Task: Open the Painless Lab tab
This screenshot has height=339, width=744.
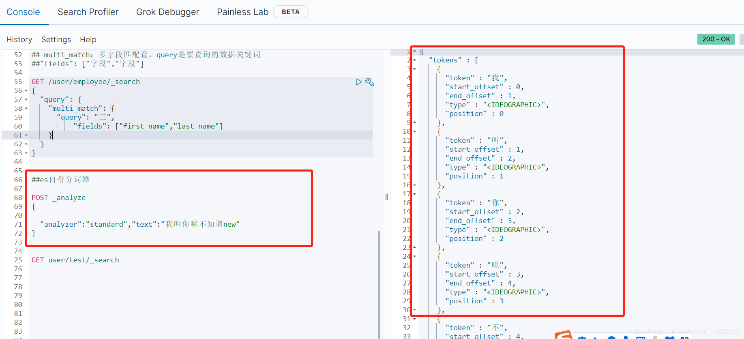Action: click(x=242, y=12)
